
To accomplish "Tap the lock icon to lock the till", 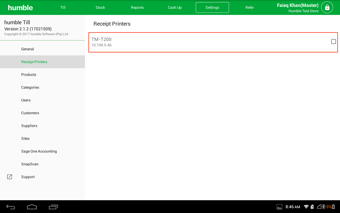I will [327, 7].
